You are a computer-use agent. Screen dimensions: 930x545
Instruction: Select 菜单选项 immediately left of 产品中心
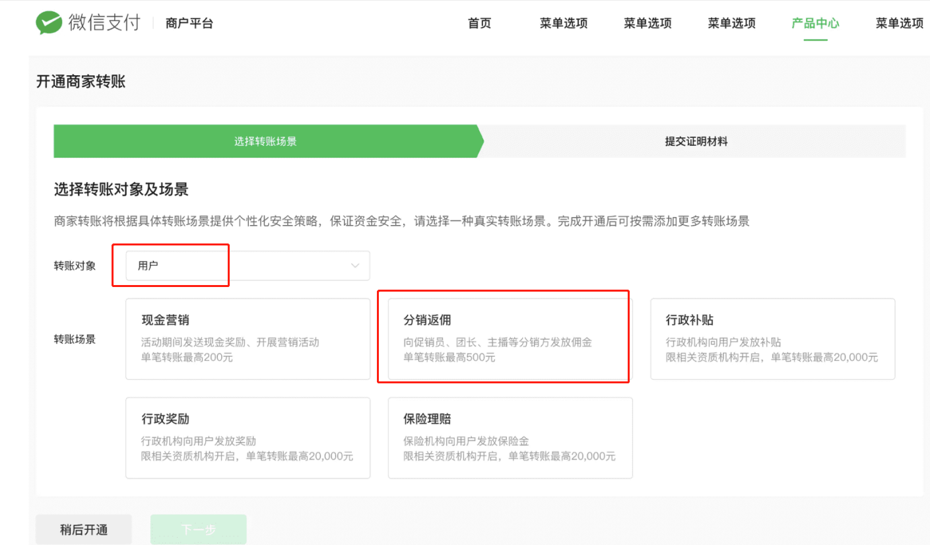click(731, 24)
